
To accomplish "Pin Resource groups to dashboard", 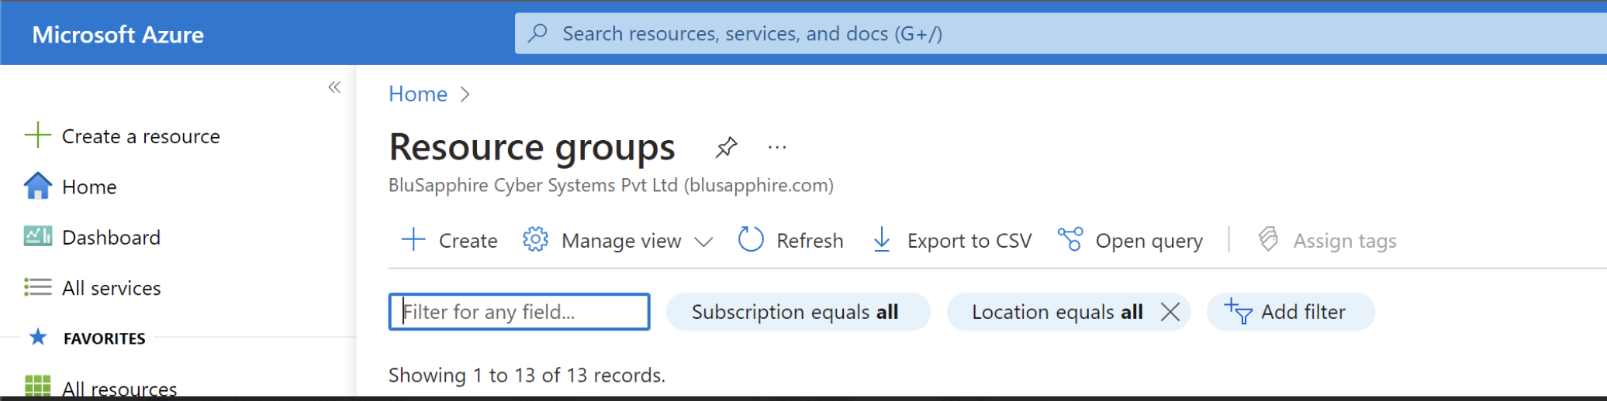I will [x=726, y=147].
